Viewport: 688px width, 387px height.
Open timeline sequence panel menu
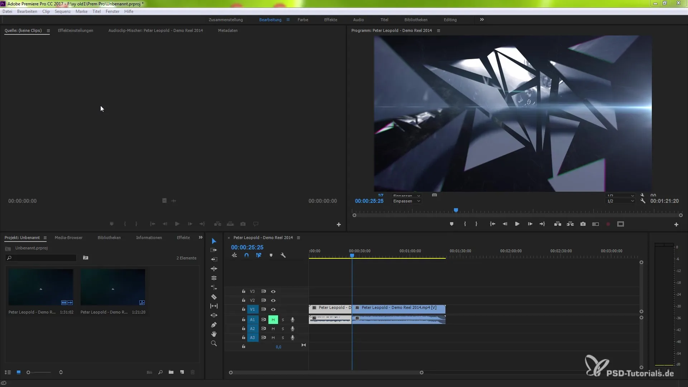(x=298, y=238)
